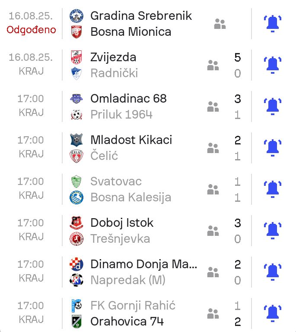This screenshot has height=332, width=296.
Task: Open lineups icon for Gradina Srebrenik match
Action: tap(220, 24)
